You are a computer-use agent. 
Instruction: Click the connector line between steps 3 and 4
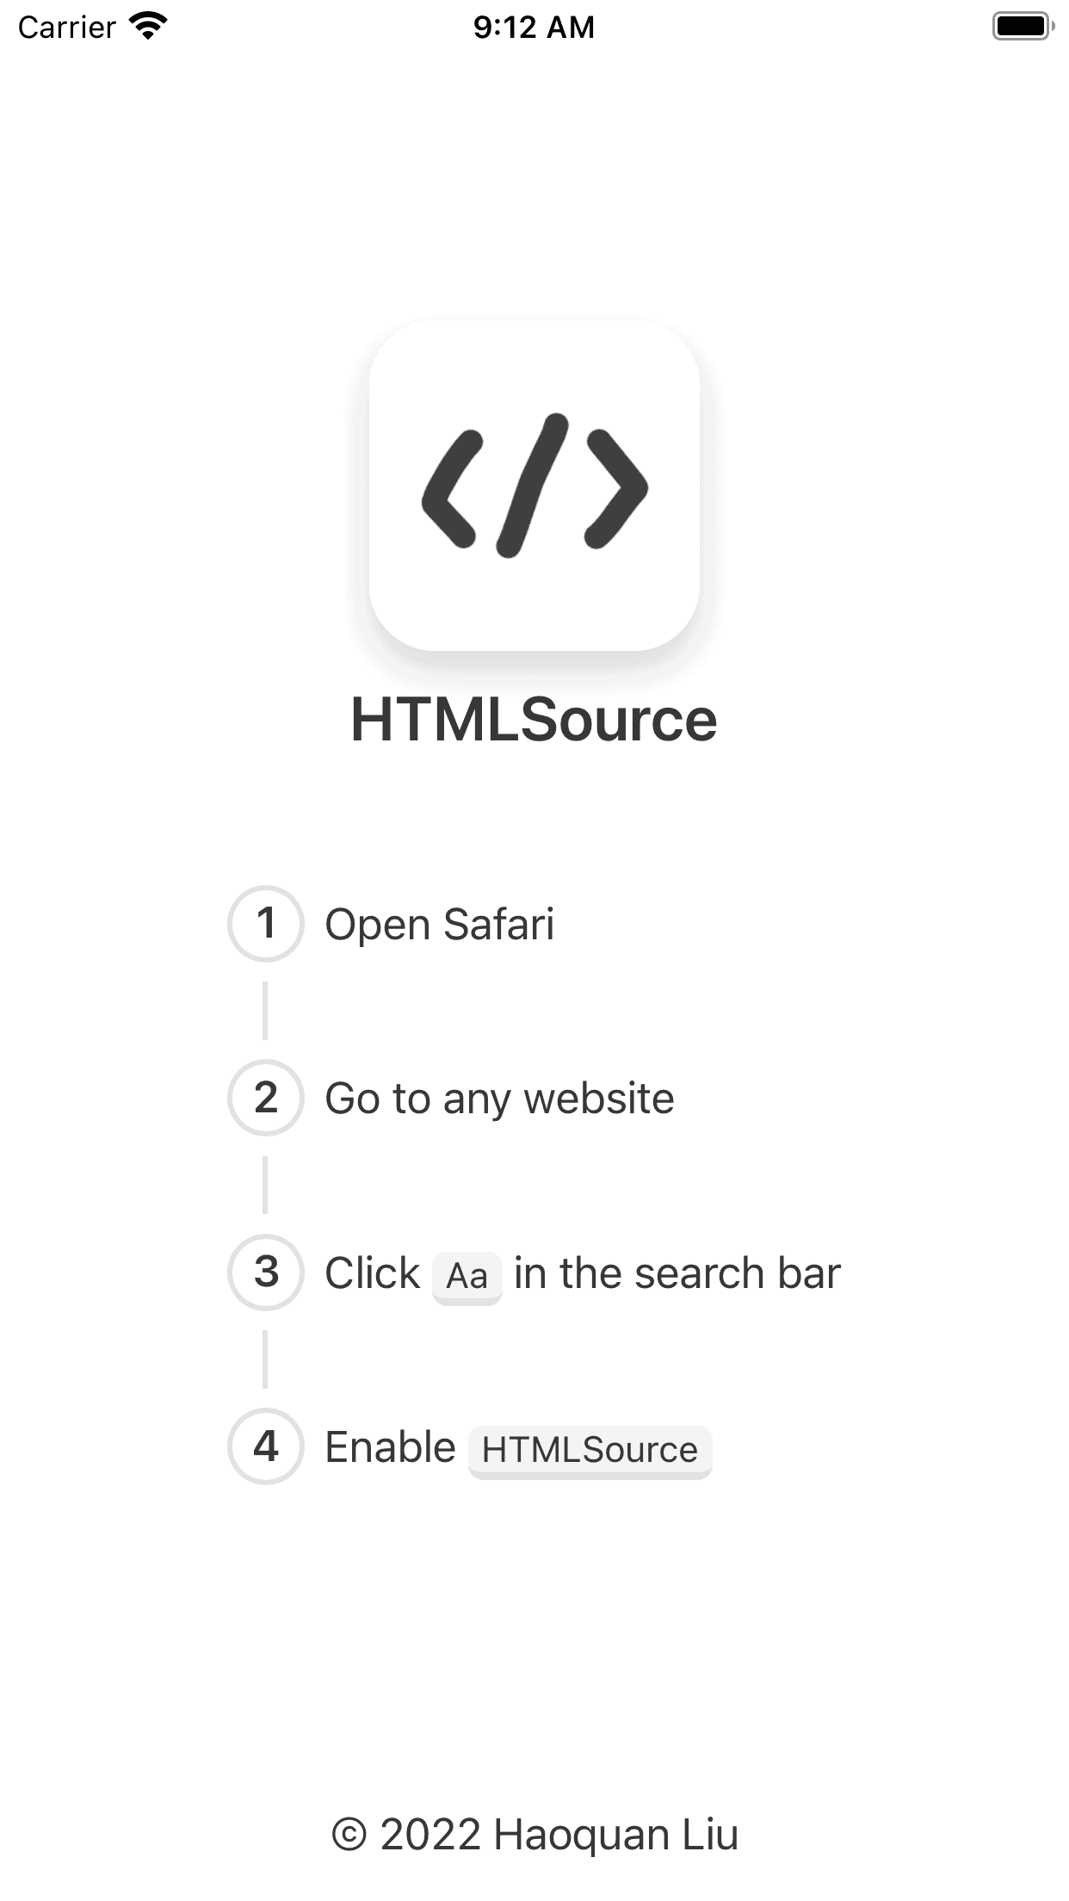coord(265,1359)
